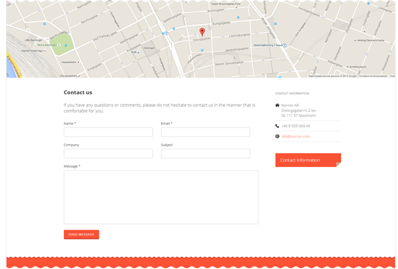Click the phone icon next to +46 8 555 069 40
Screen dimensions: 398x269
pyautogui.click(x=277, y=126)
